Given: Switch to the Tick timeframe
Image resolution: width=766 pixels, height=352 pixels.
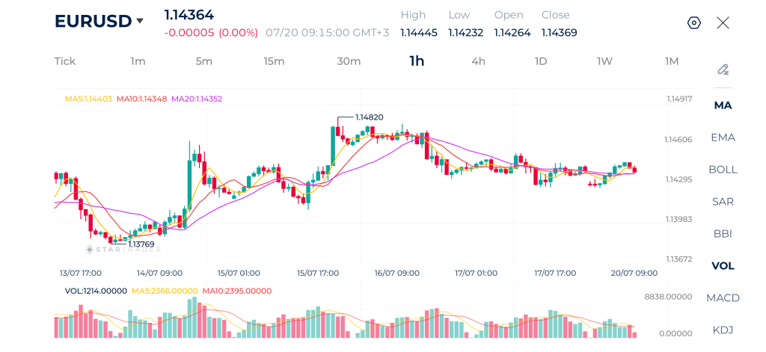Looking at the screenshot, I should click(x=65, y=61).
